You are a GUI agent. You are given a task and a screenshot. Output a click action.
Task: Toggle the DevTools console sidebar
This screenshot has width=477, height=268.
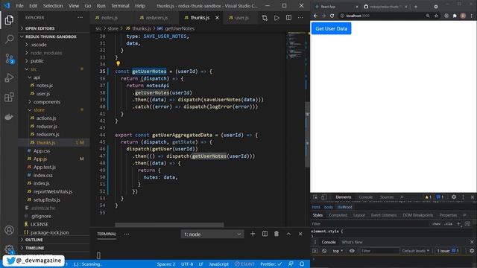tap(315, 251)
